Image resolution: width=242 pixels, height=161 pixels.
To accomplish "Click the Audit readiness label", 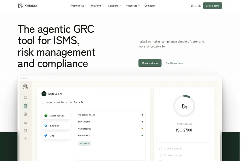I will point(184,124).
